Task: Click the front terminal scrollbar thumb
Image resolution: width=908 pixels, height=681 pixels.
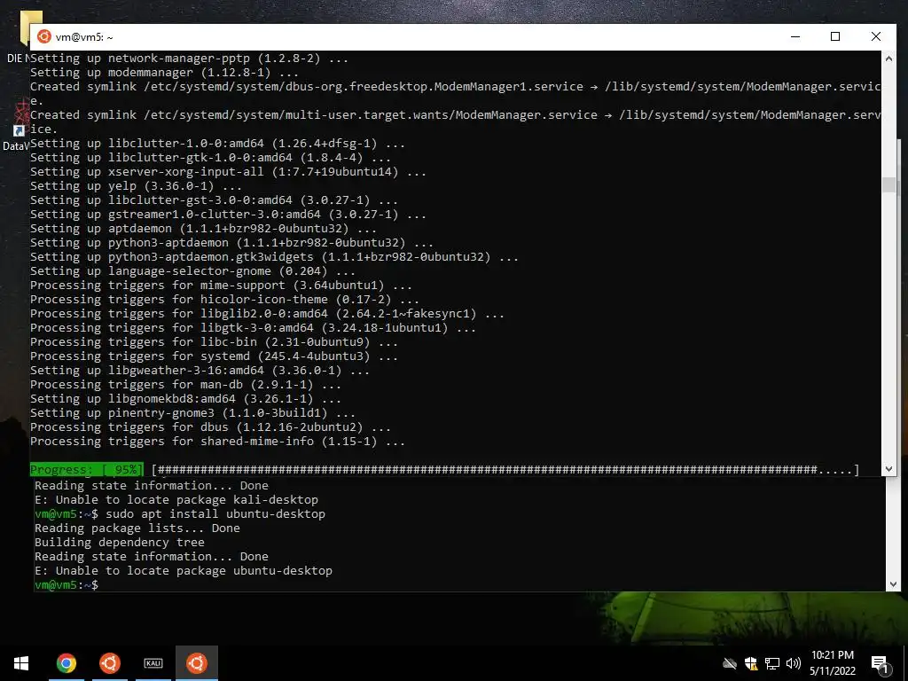Action: (x=888, y=184)
